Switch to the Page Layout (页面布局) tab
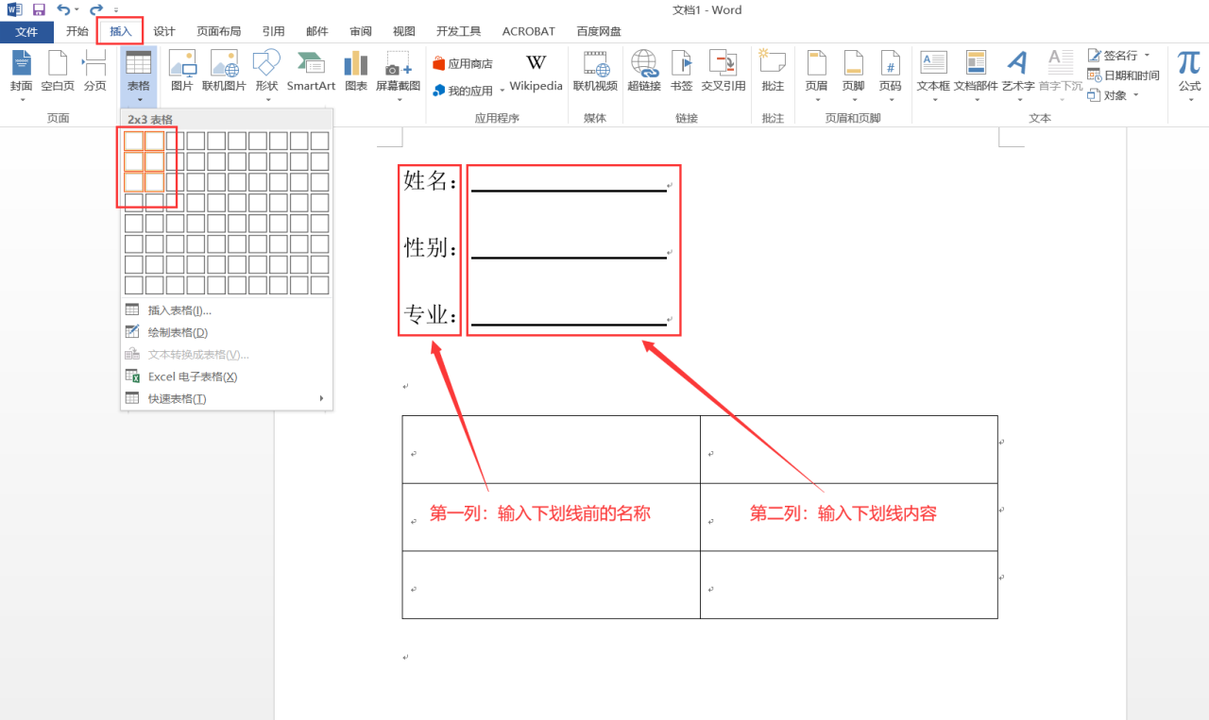Screen dimensions: 1209x720 coord(219,32)
